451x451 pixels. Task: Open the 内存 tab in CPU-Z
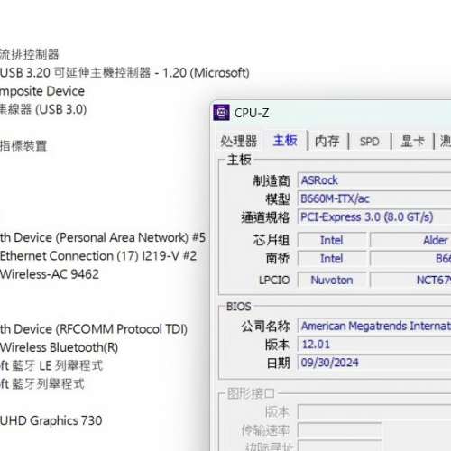(327, 141)
